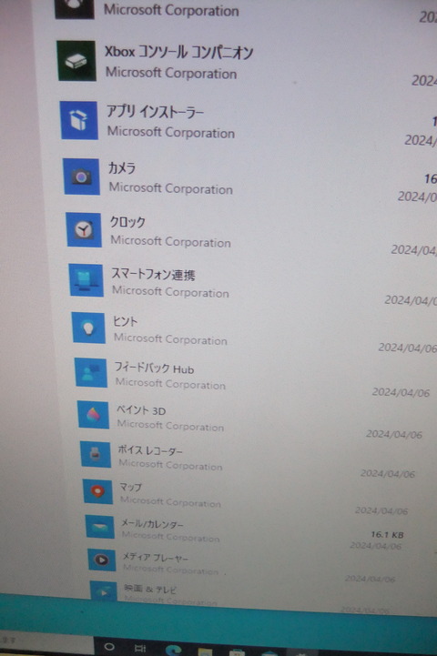Click the フィードバック Hub app icon
The height and width of the screenshot is (656, 437).
91,372
